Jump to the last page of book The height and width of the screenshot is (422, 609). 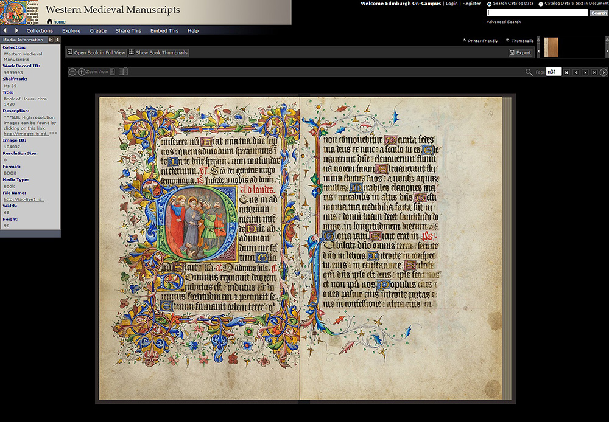[x=594, y=72]
